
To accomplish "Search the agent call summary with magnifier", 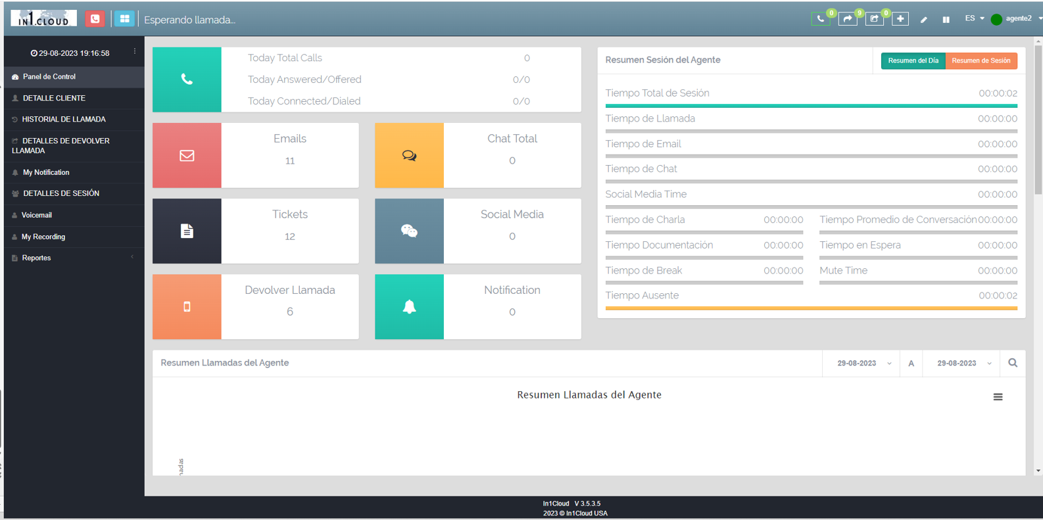I will click(1013, 363).
